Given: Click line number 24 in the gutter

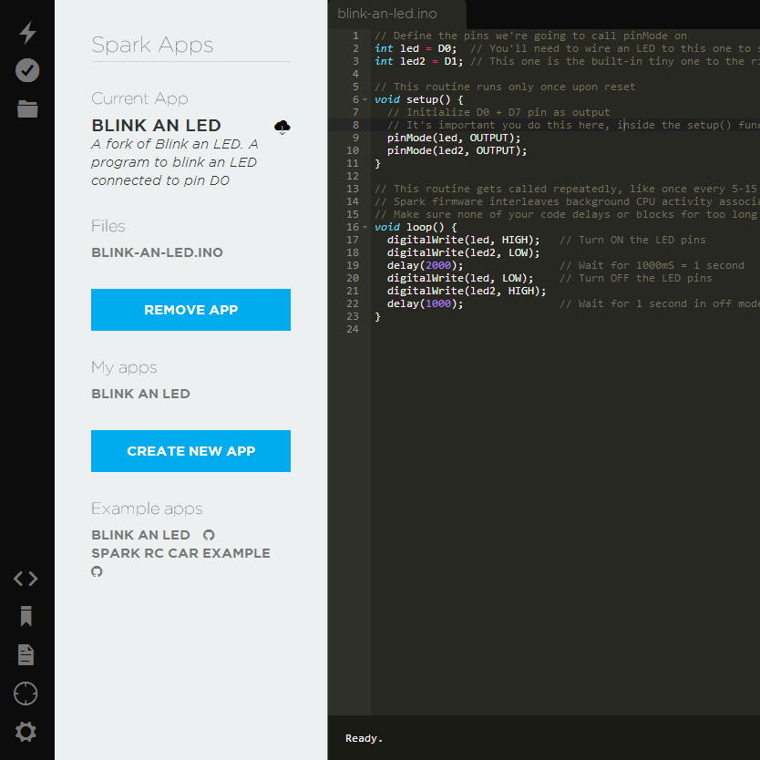Looking at the screenshot, I should [353, 329].
